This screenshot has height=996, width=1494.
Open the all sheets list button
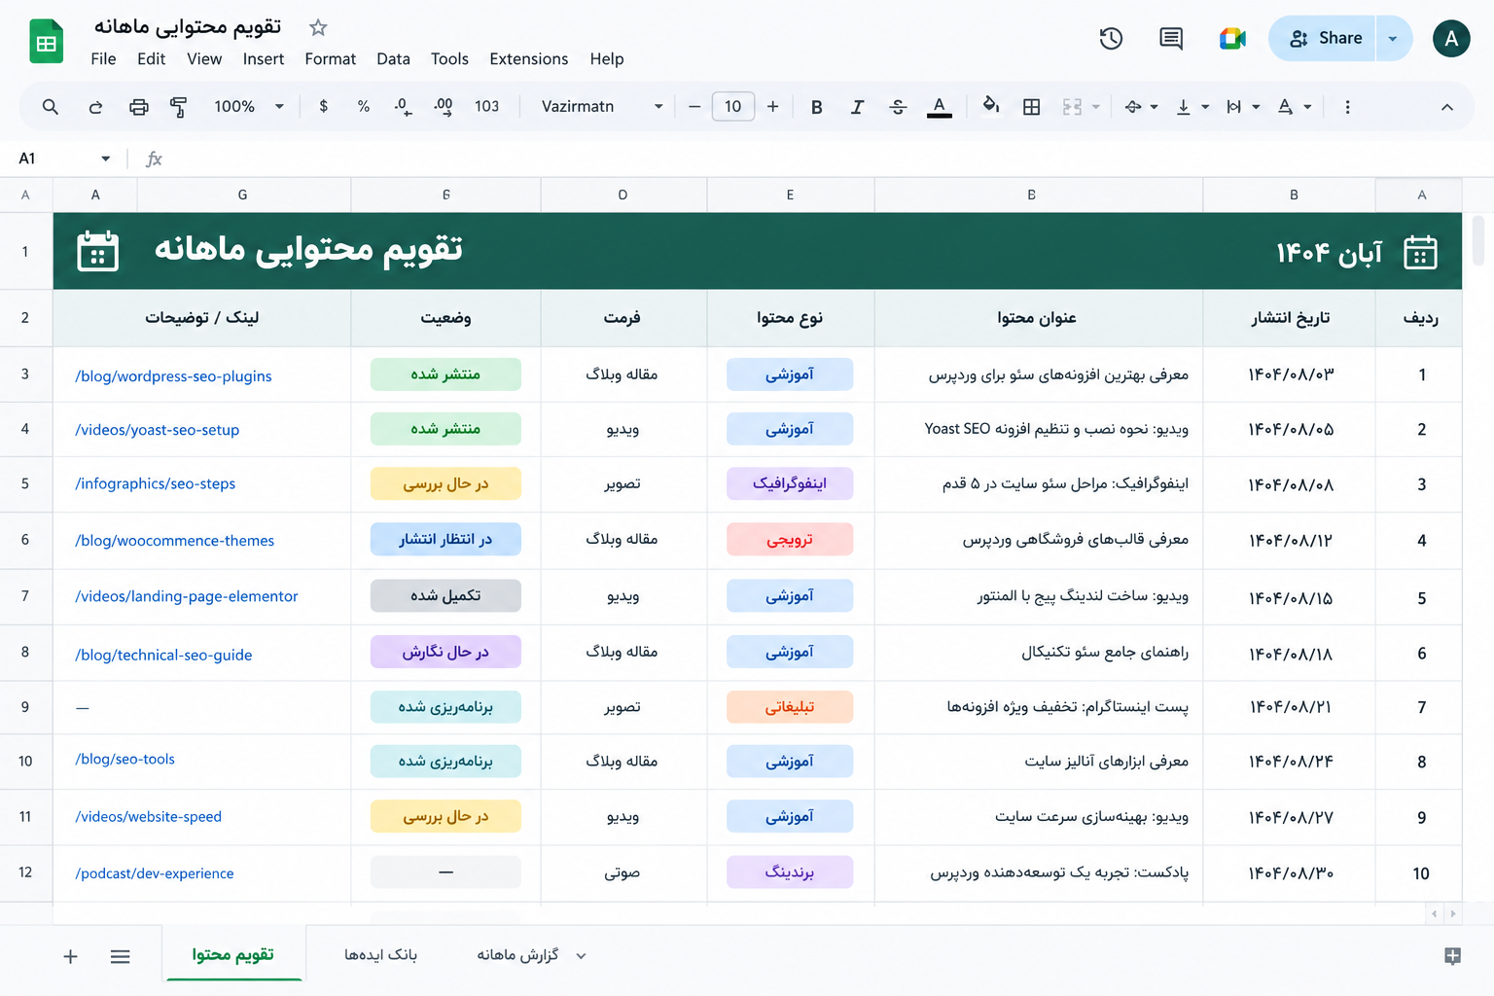(x=121, y=957)
